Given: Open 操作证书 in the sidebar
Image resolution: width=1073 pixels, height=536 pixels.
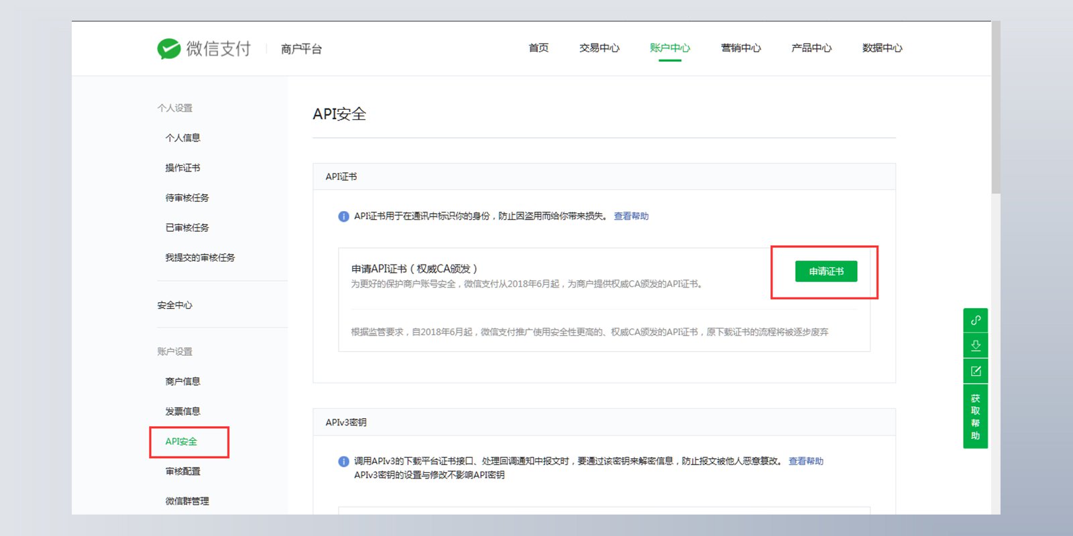Looking at the screenshot, I should coord(182,168).
